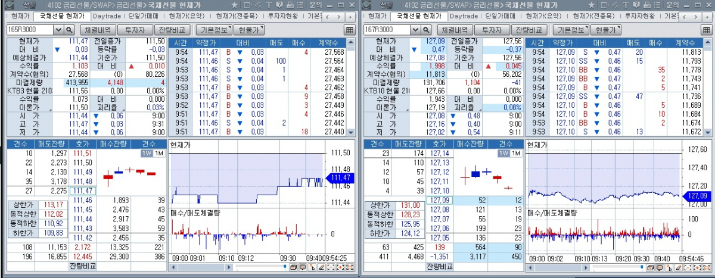The image size is (715, 278).
Task: Toggle 1M candle view in right window
Action: click(515, 154)
